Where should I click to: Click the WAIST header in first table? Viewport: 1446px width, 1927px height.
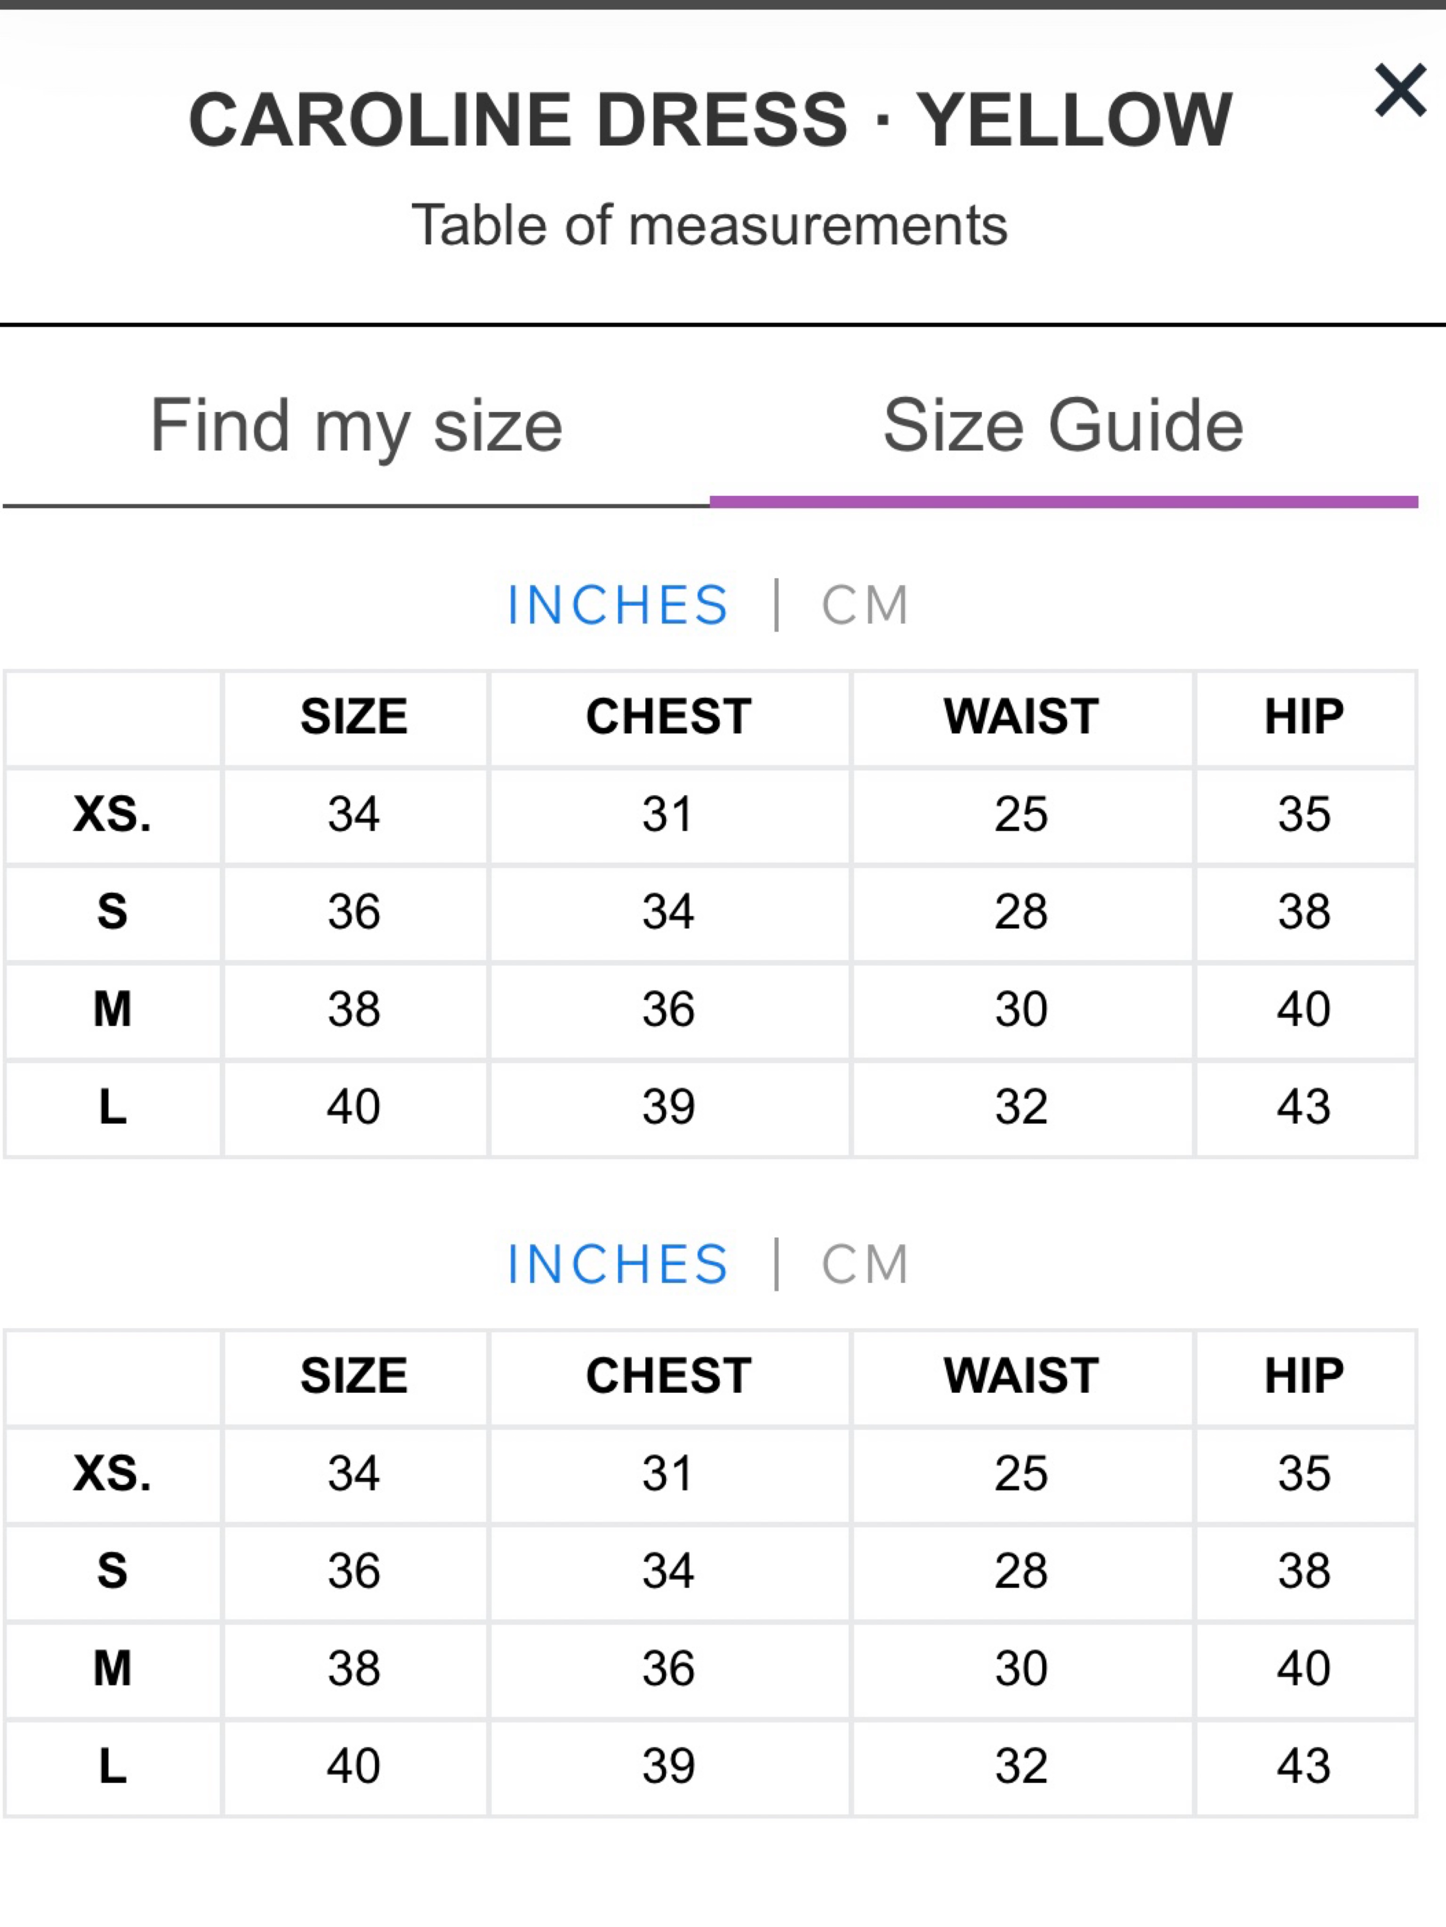coord(1022,717)
